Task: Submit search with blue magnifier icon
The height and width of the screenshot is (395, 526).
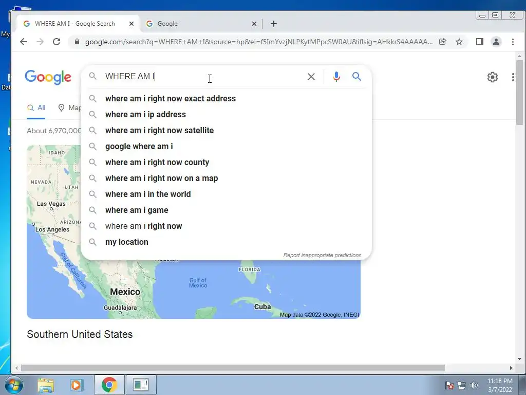Action: coord(356,77)
